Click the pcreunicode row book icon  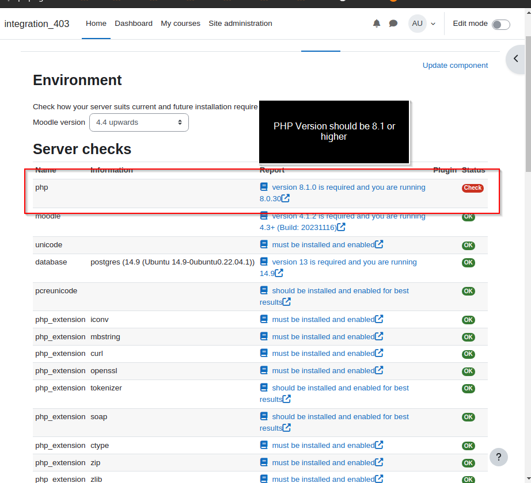(x=264, y=290)
